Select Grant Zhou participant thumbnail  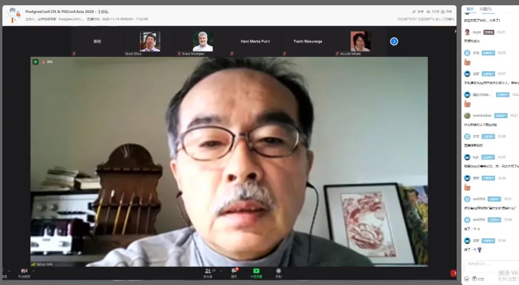(150, 42)
